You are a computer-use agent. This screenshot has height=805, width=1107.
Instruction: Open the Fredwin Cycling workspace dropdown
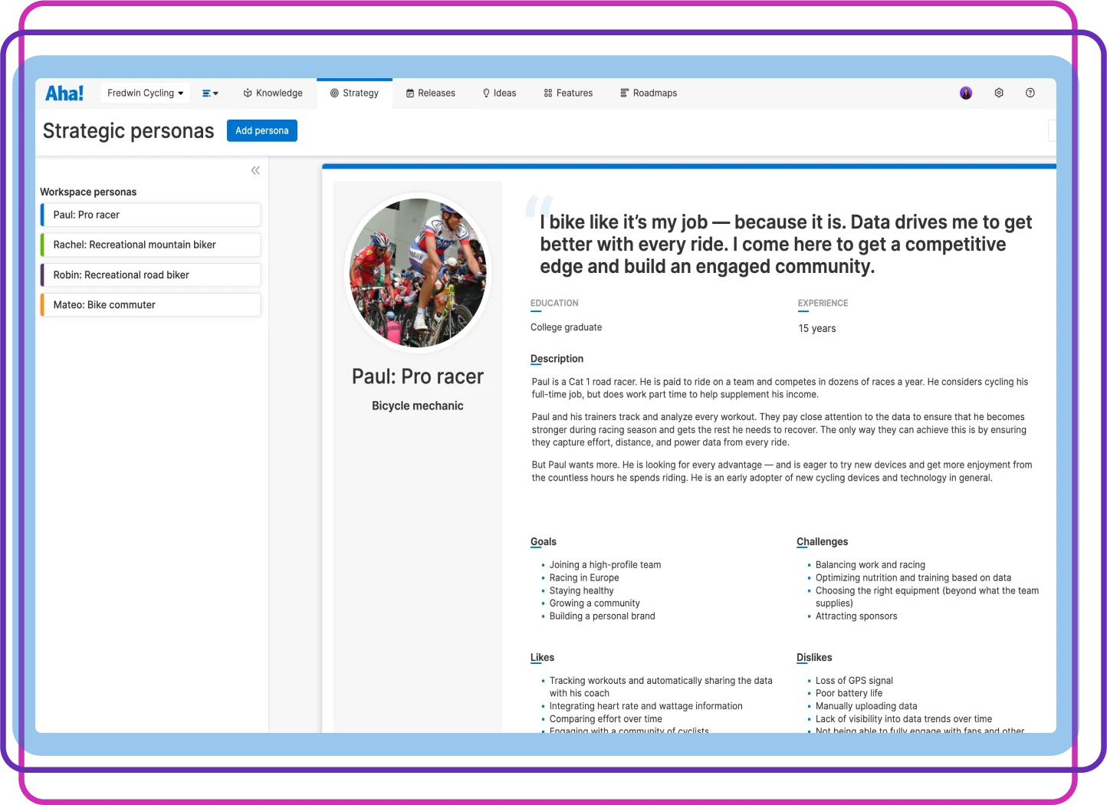(x=146, y=94)
